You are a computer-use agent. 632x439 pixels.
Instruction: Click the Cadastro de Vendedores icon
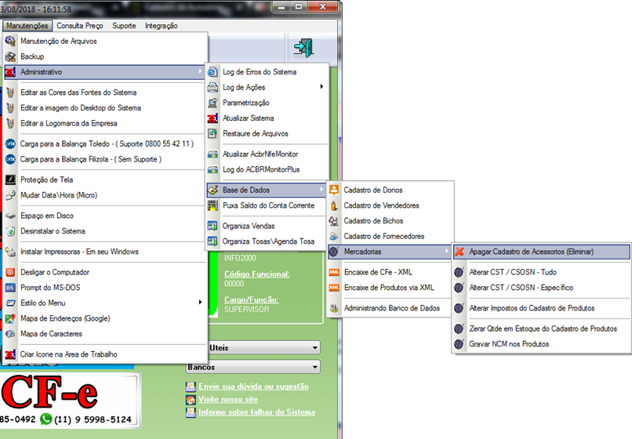click(x=334, y=205)
